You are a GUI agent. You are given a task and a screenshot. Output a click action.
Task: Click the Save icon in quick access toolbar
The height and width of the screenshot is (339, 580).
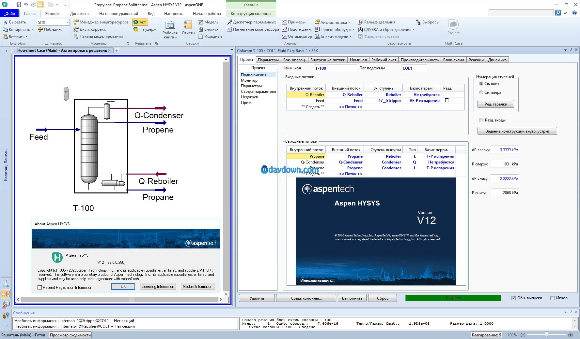19,5
